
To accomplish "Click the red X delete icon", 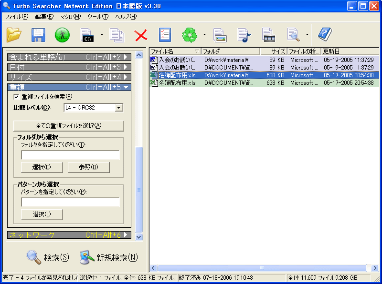I will pos(141,35).
